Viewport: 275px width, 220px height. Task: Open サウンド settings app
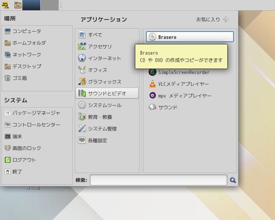pyautogui.click(x=190, y=107)
